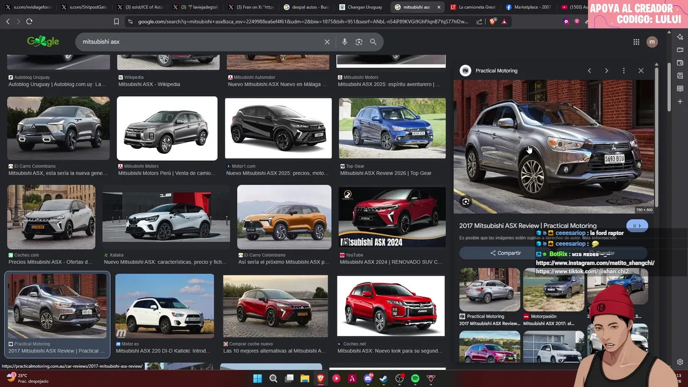Select the red ASX Coches.net thumbnail
Screen dimensions: 688x387
391,306
